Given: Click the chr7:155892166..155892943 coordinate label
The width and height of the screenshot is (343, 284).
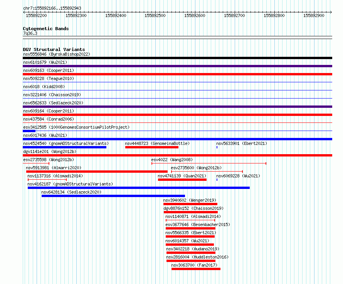Looking at the screenshot, I should (52, 9).
